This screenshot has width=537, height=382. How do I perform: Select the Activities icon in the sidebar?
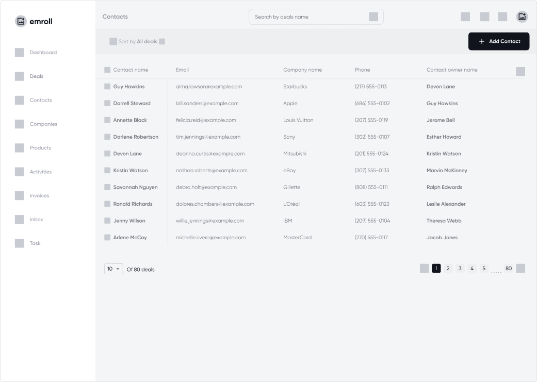click(20, 172)
